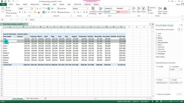Open Format as Table gallery
The image size is (184, 103).
(100, 11)
